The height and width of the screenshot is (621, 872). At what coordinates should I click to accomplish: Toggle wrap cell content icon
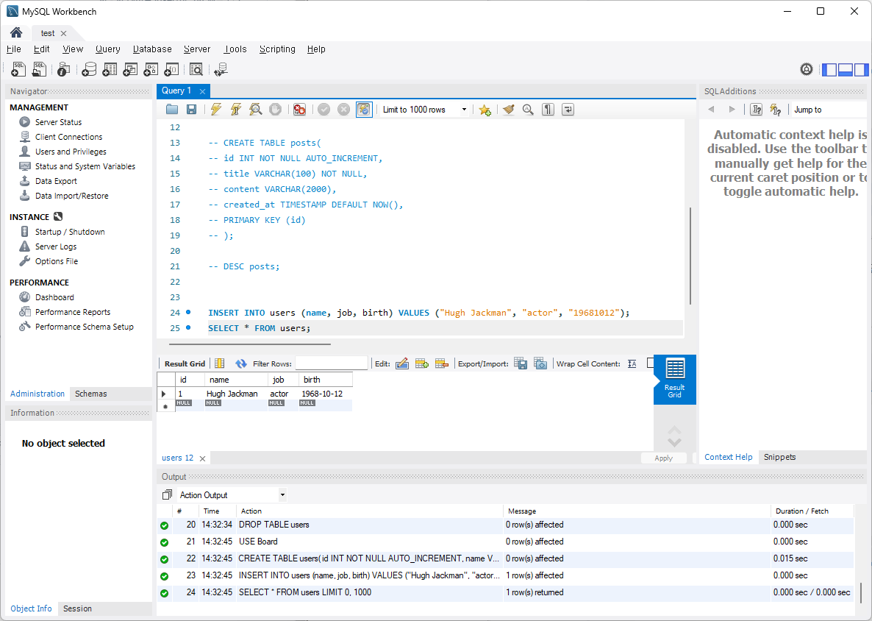pyautogui.click(x=632, y=363)
